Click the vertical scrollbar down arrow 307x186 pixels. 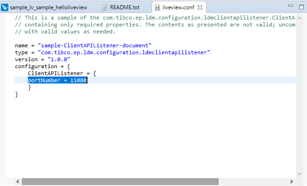[x=299, y=173]
